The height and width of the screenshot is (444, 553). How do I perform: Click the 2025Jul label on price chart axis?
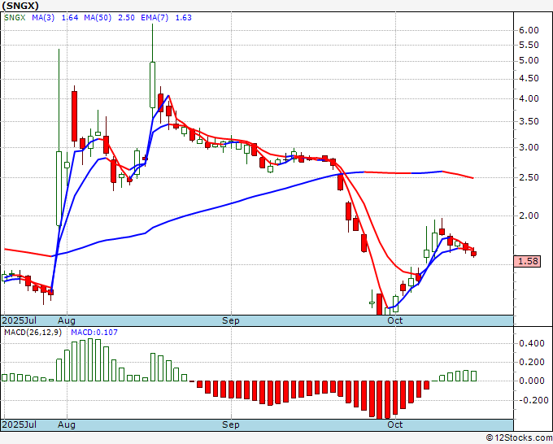coord(20,320)
